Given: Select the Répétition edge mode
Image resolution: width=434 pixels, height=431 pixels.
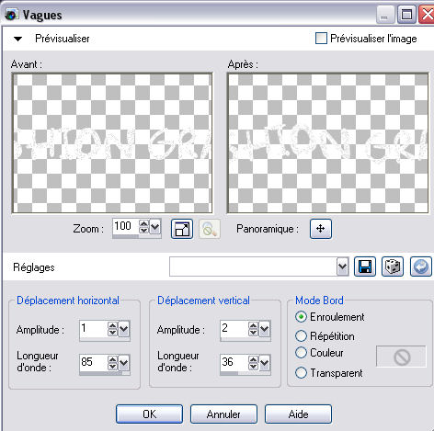Looking at the screenshot, I should pos(301,336).
